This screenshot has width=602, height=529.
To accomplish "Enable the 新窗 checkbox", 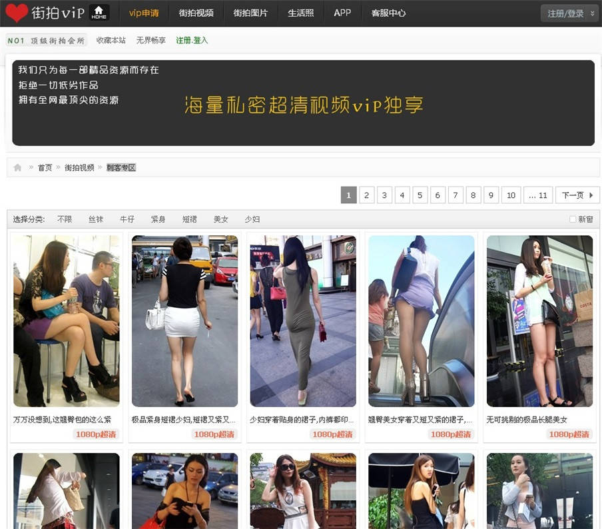I will 573,219.
